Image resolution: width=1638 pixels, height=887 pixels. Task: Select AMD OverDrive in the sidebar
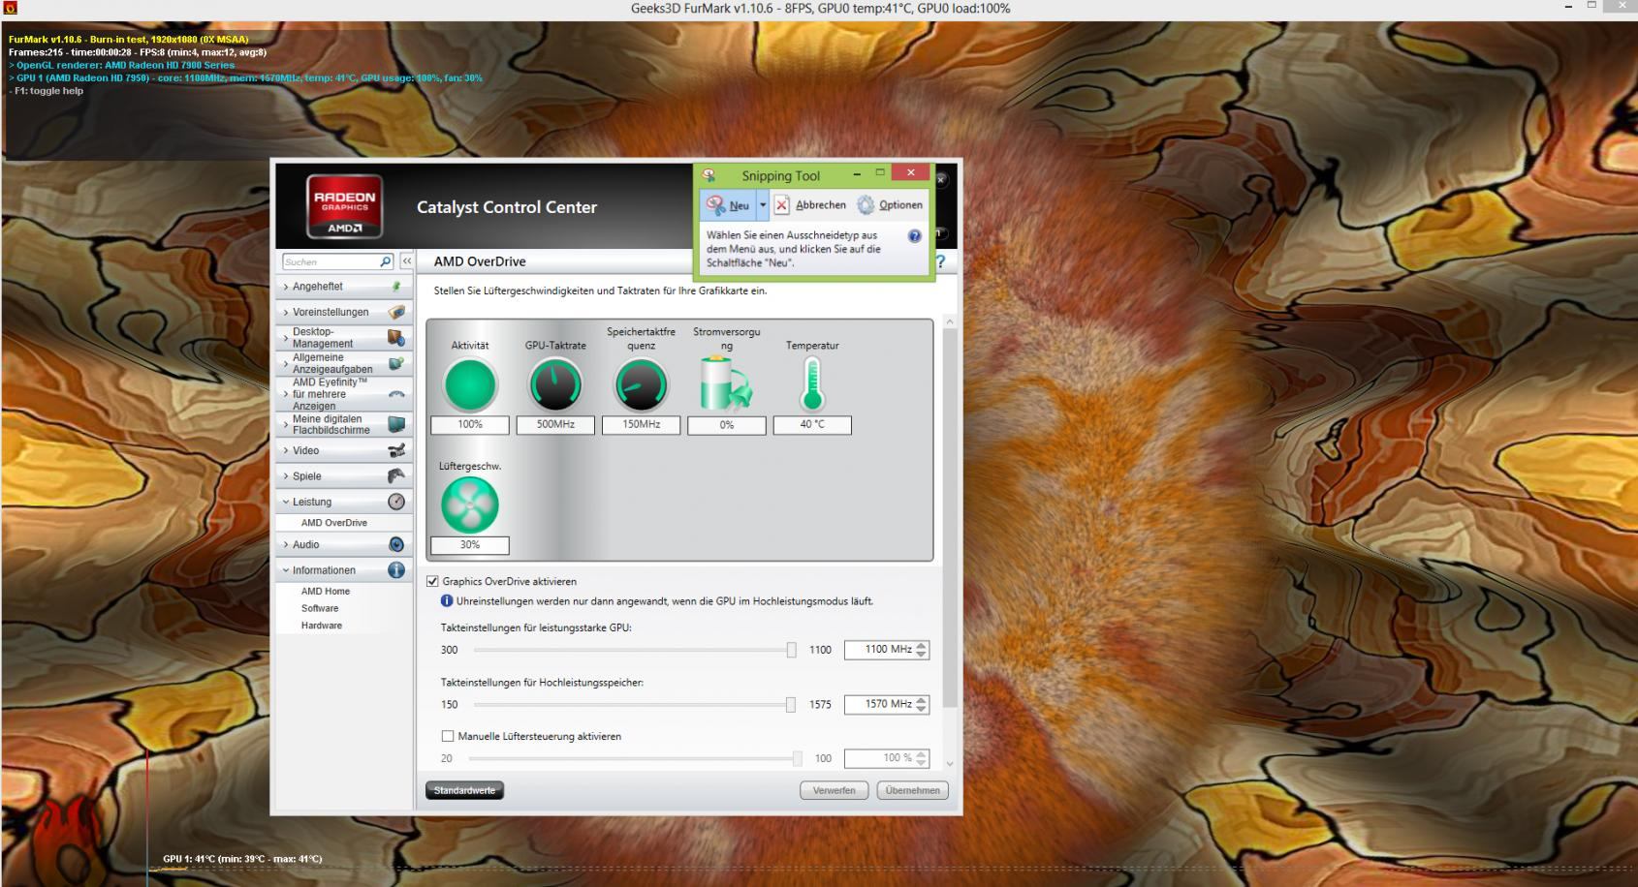pos(334,523)
